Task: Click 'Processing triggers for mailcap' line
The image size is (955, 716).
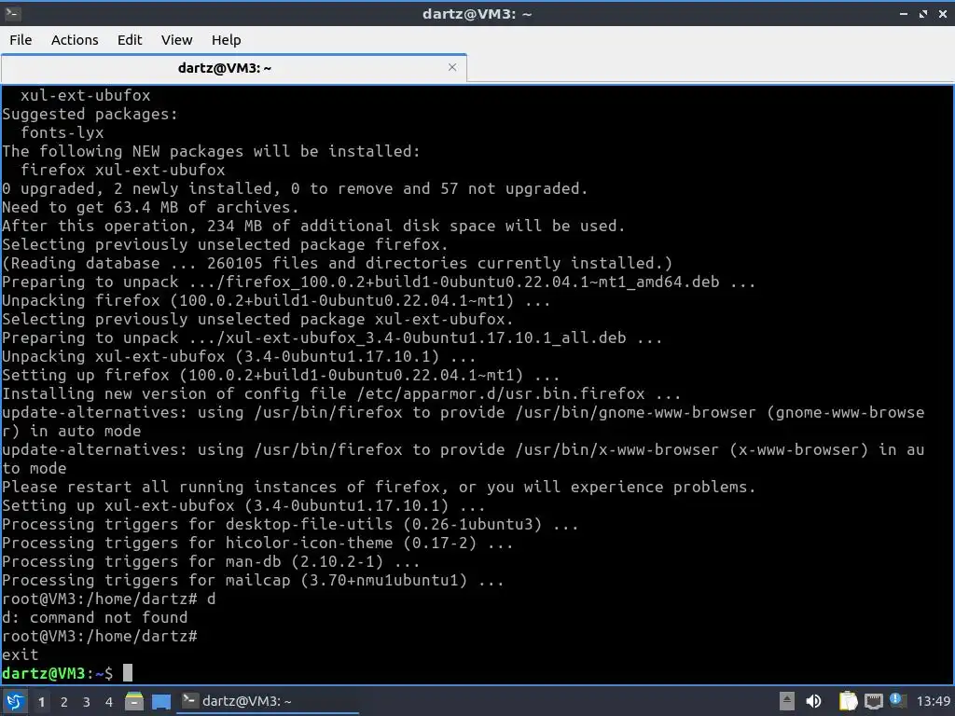Action: (x=253, y=580)
